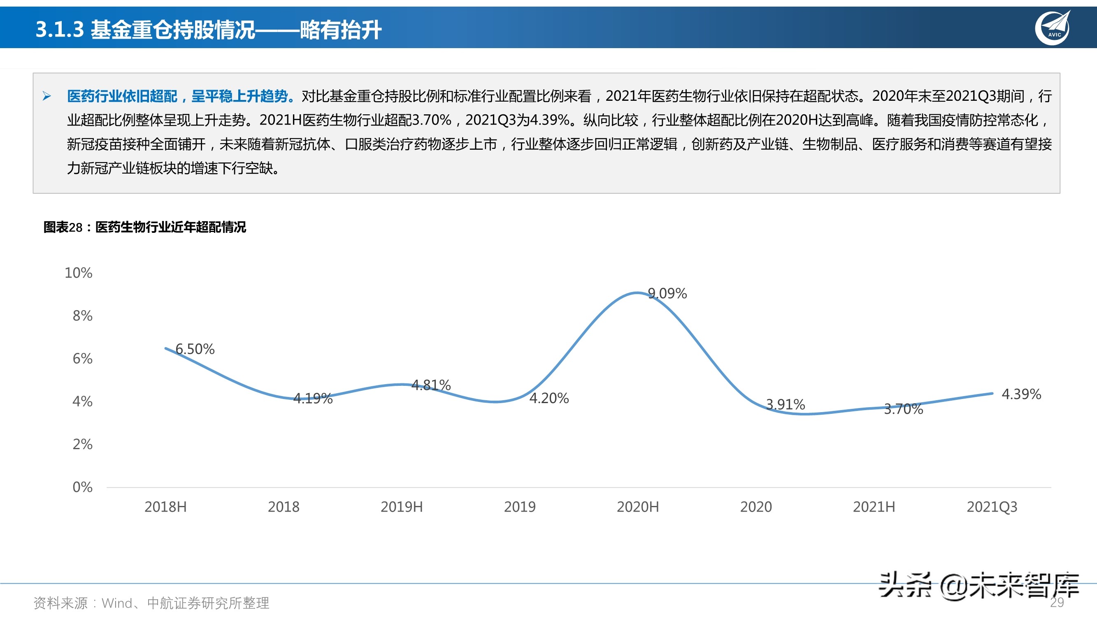Click the paragraph line starting '业超配比例整体呈现上升走势'
The height and width of the screenshot is (617, 1097).
tap(558, 121)
